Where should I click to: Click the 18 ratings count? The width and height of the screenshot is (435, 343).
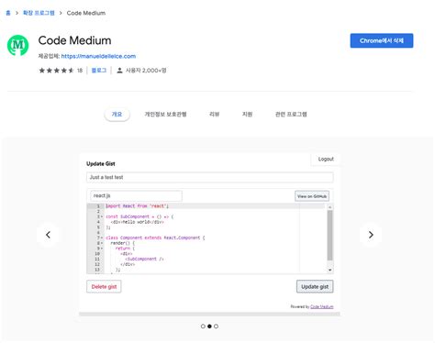tap(80, 71)
